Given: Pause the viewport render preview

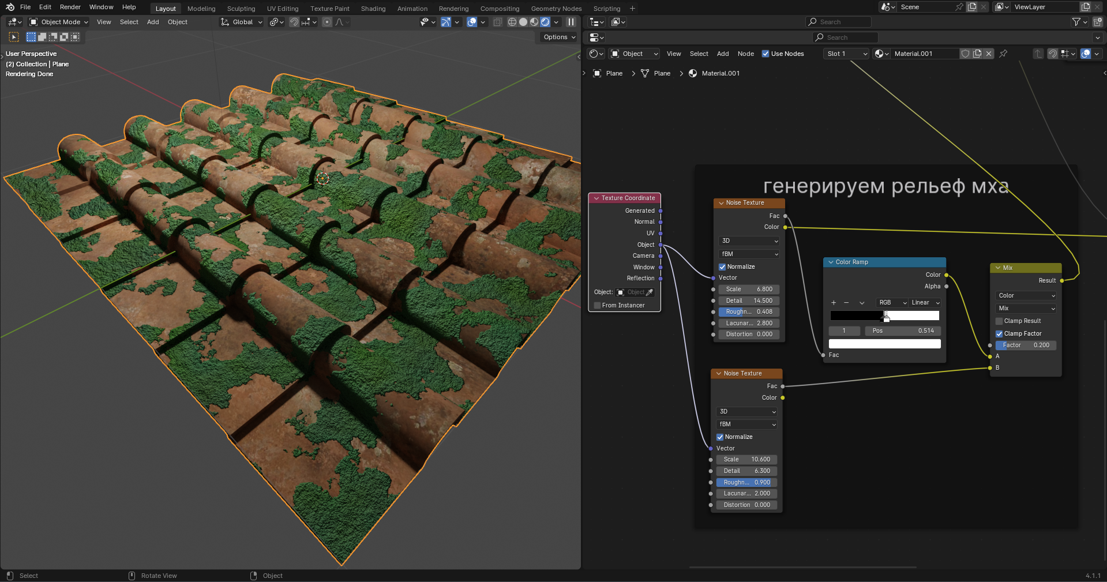Looking at the screenshot, I should (571, 22).
